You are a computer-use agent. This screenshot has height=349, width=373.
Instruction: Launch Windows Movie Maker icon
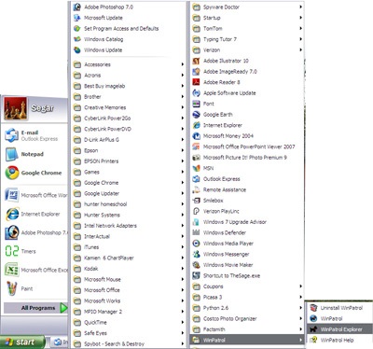pyautogui.click(x=196, y=265)
